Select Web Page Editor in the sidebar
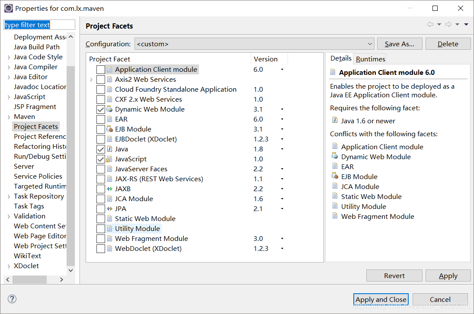 point(40,236)
